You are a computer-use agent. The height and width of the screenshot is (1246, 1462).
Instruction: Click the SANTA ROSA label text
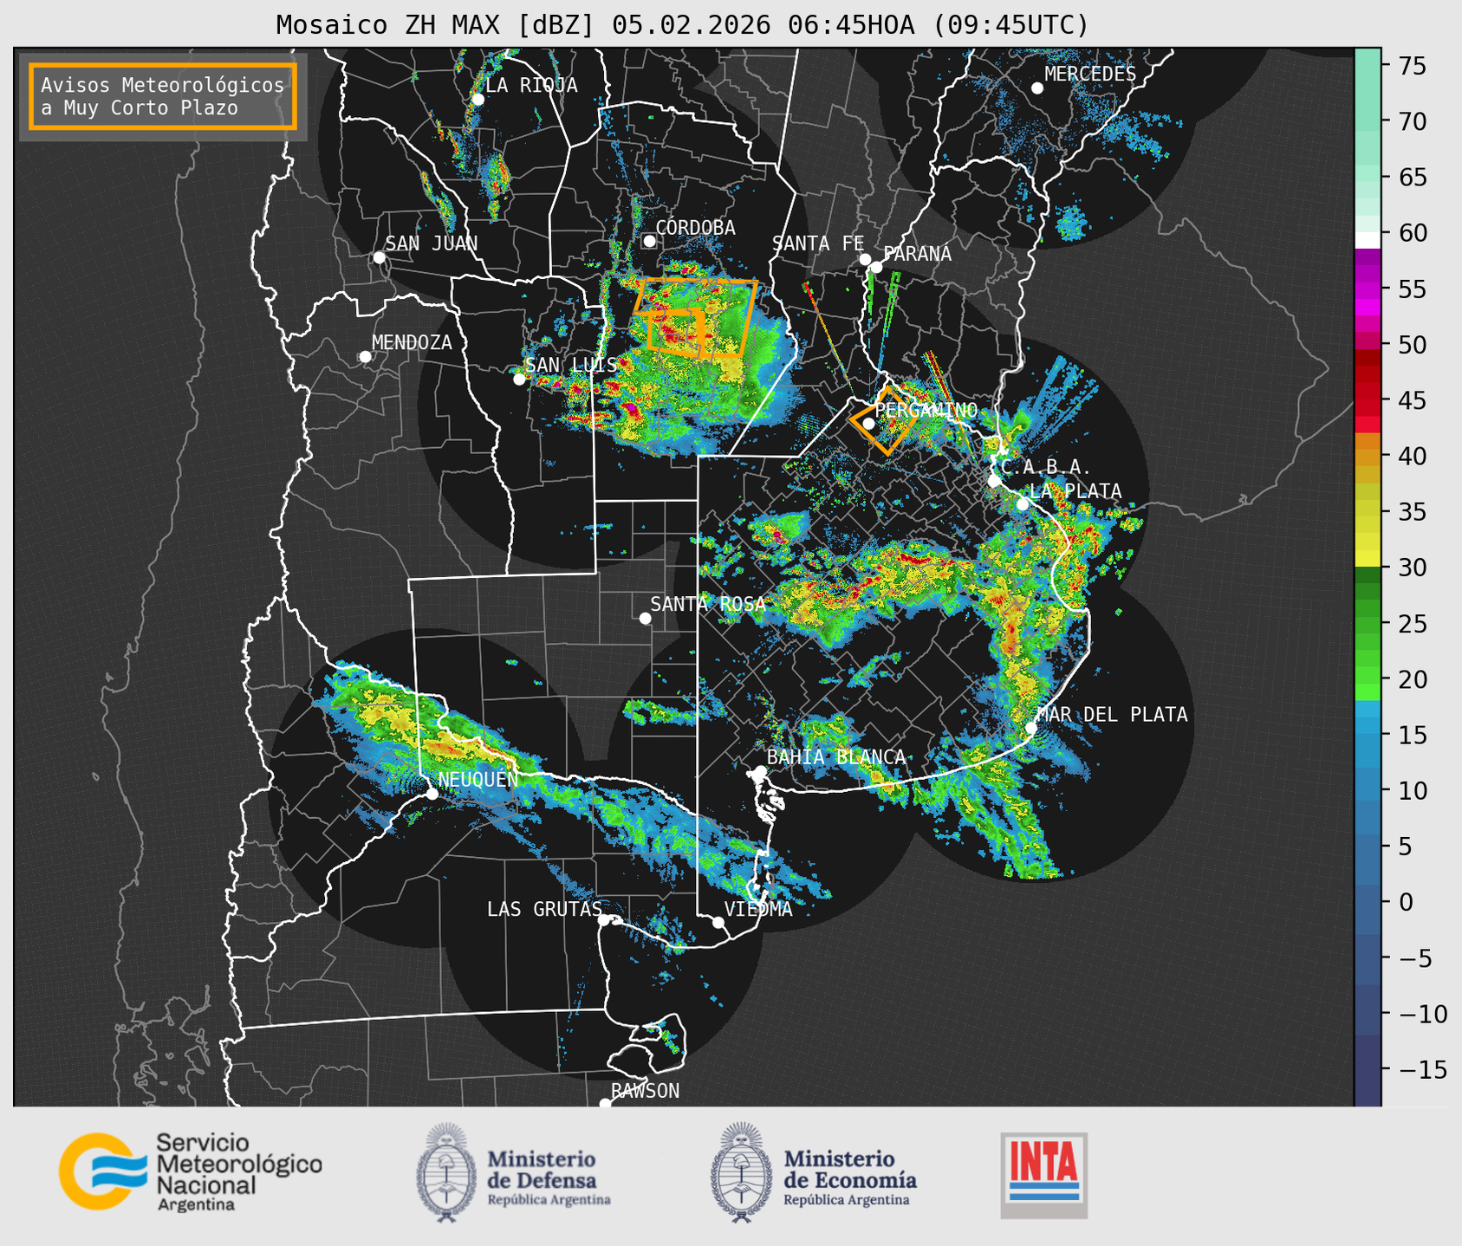tap(708, 604)
